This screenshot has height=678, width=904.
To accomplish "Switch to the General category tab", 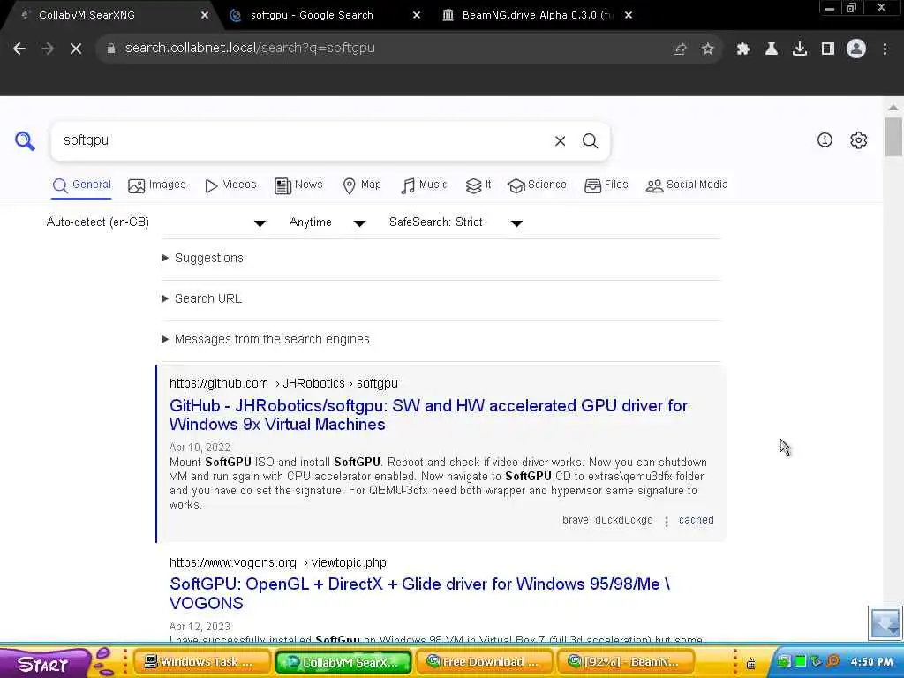I will pyautogui.click(x=81, y=185).
